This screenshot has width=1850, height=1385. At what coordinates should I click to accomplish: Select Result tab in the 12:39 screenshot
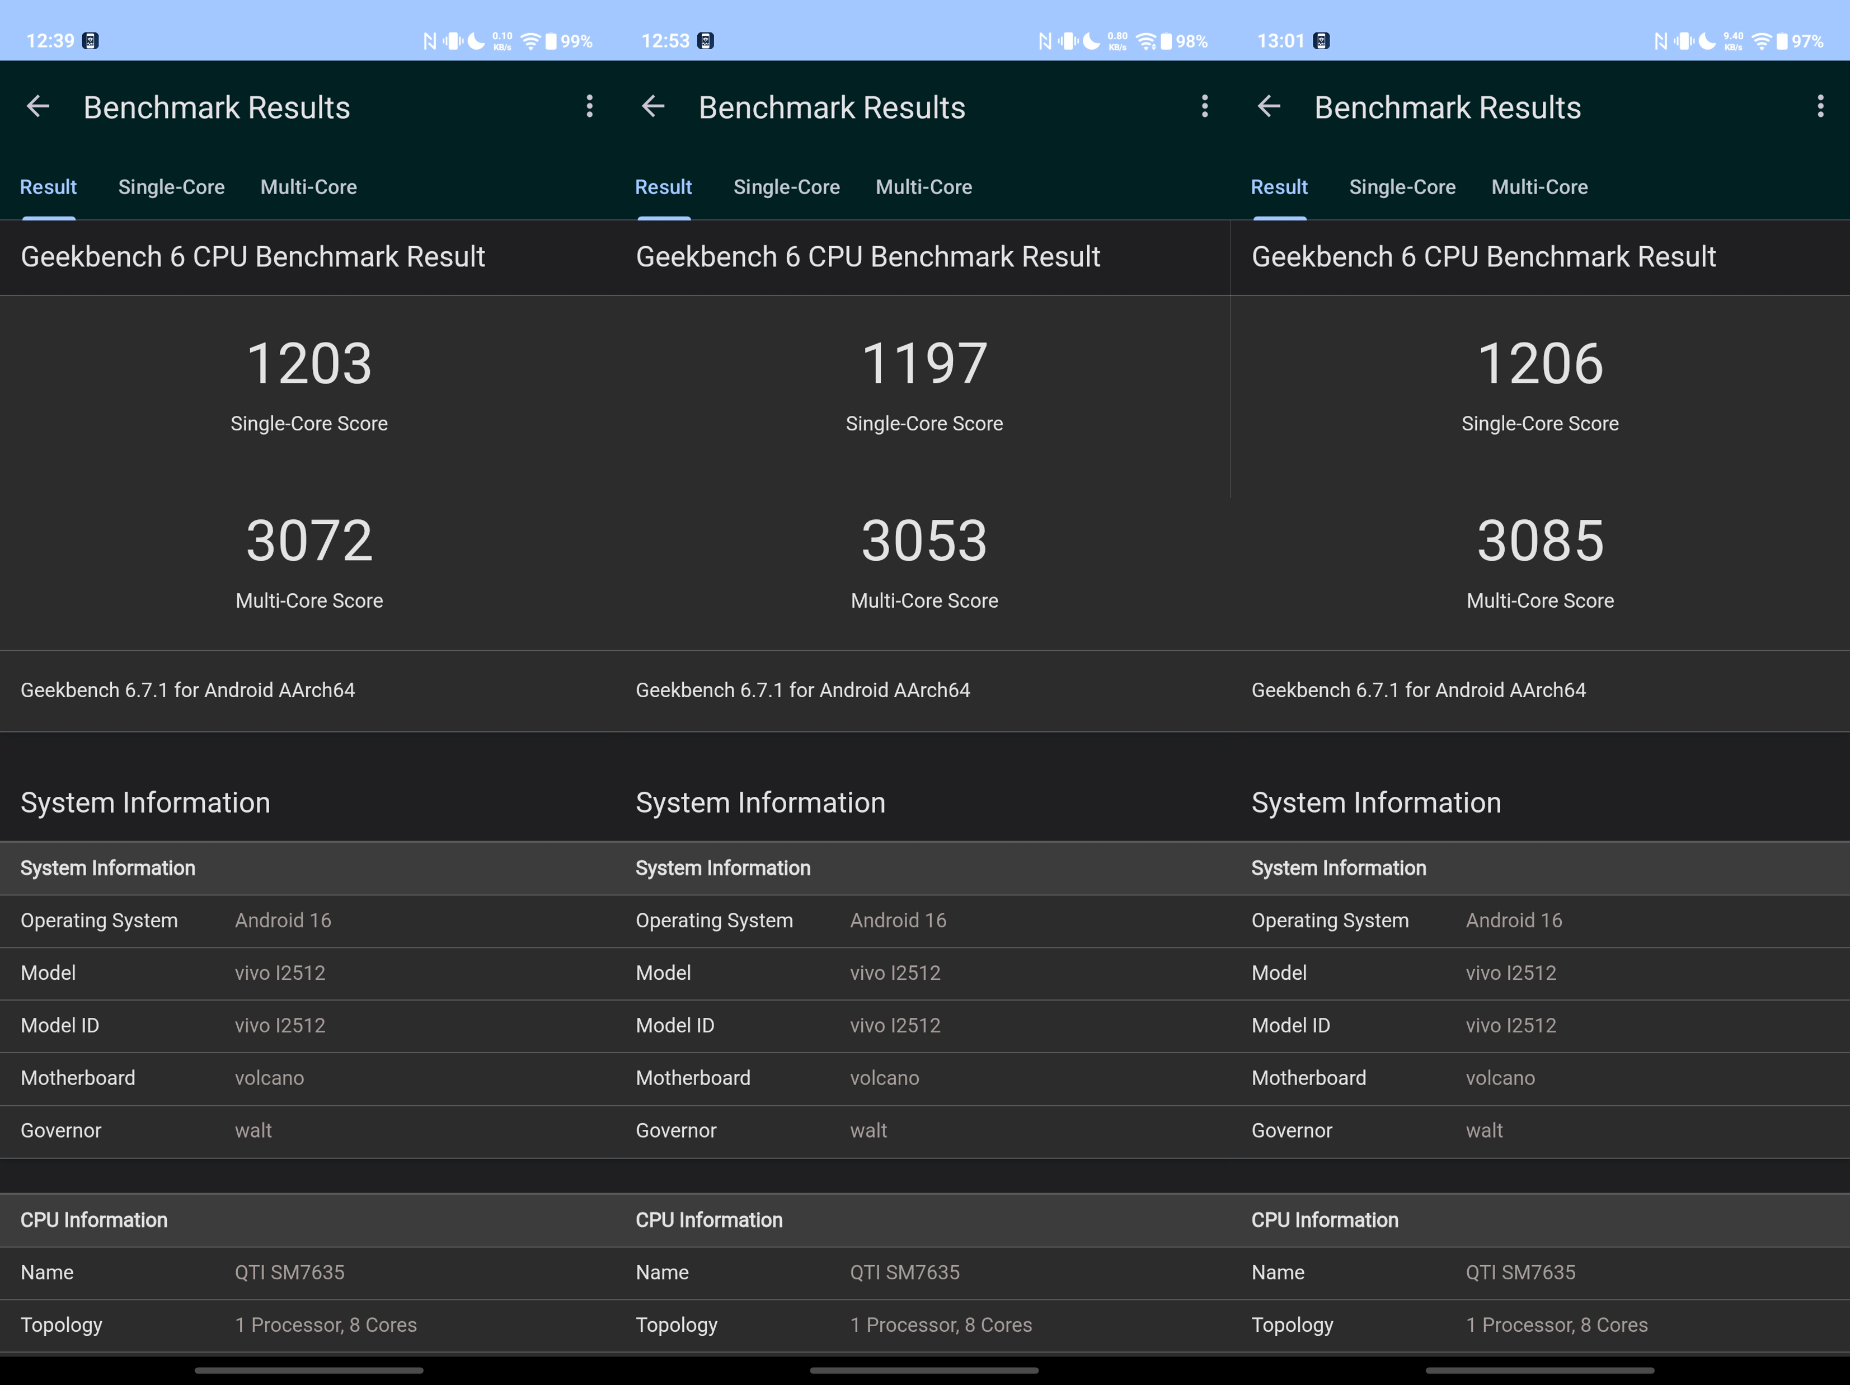49,186
